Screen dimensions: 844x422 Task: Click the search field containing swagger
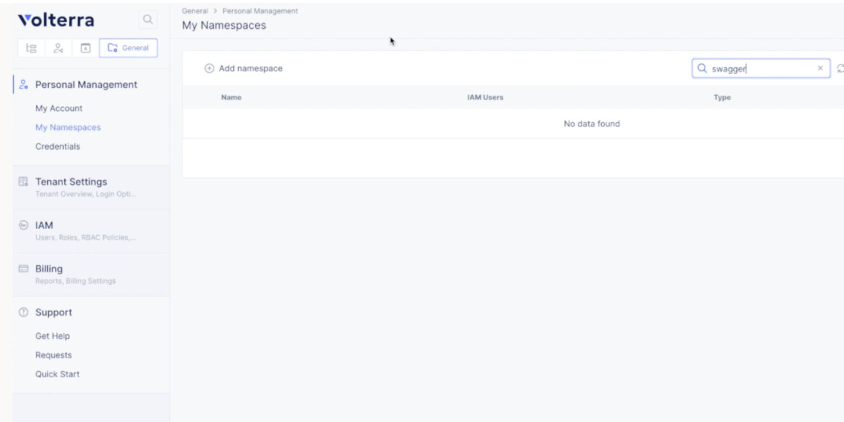pyautogui.click(x=761, y=68)
